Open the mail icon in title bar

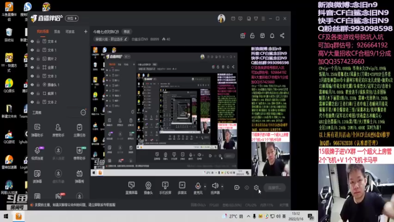point(233,19)
